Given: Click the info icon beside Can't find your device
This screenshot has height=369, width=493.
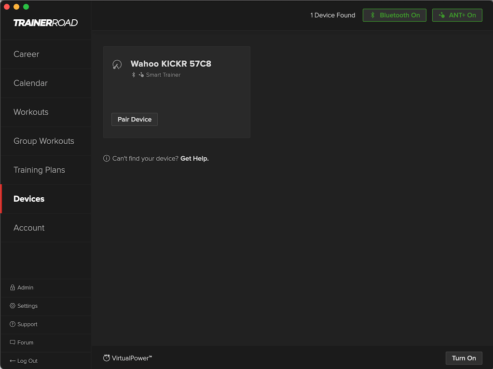Looking at the screenshot, I should click(107, 158).
